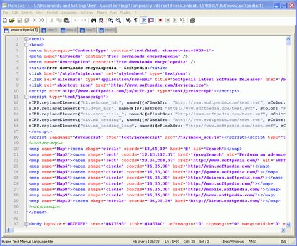Click the ANSI encoding status entry
297x246 pixels.
pos(253,242)
